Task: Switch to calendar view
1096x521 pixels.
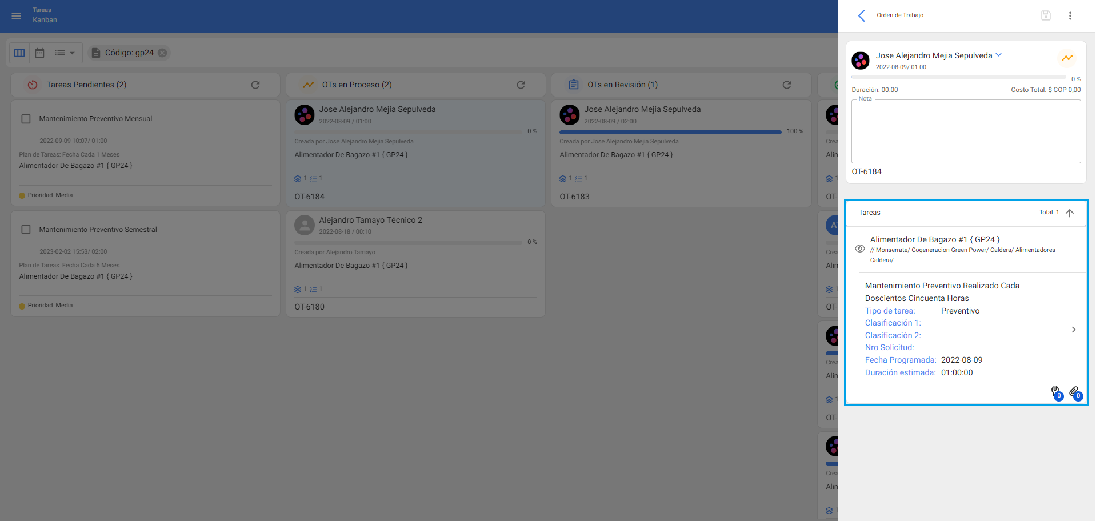Action: click(39, 53)
